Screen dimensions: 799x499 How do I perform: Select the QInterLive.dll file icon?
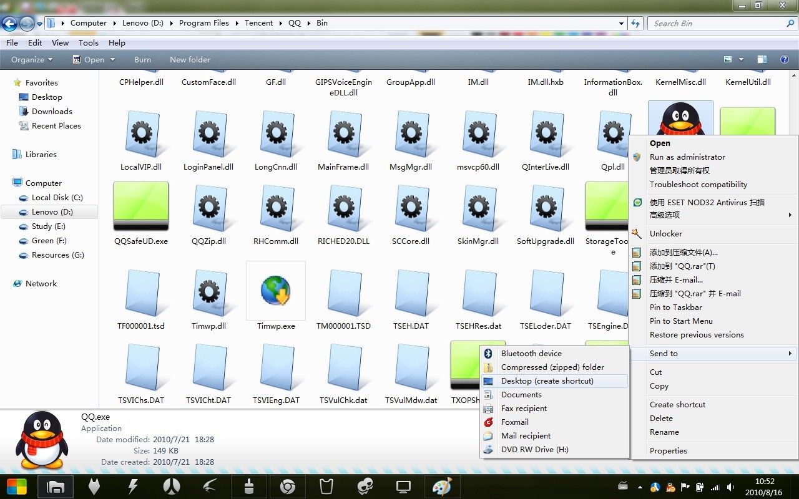click(x=546, y=133)
